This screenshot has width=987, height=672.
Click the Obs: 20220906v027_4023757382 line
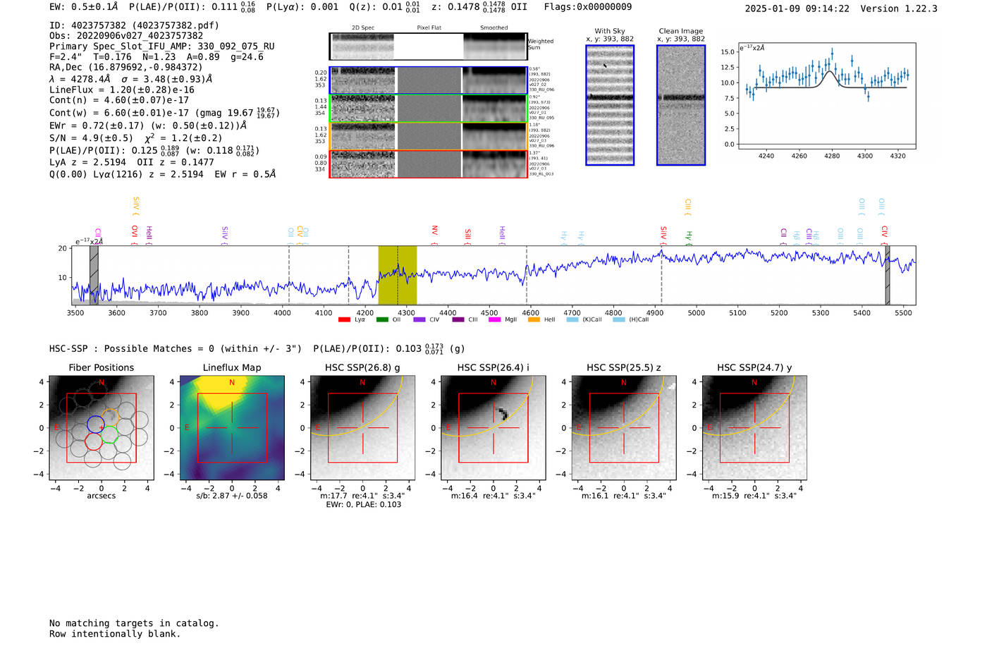[x=126, y=36]
